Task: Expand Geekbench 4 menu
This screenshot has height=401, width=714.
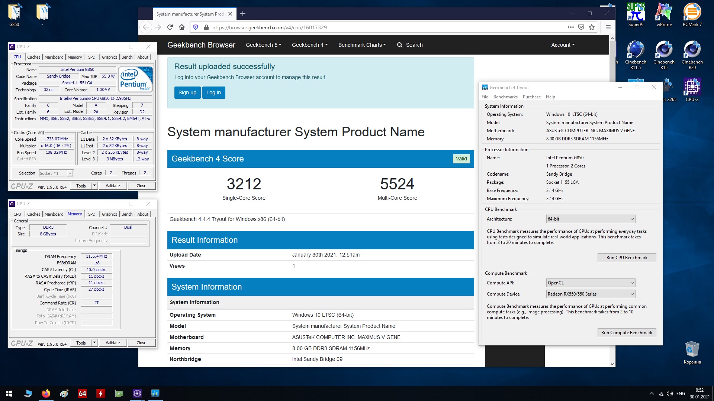Action: (309, 45)
